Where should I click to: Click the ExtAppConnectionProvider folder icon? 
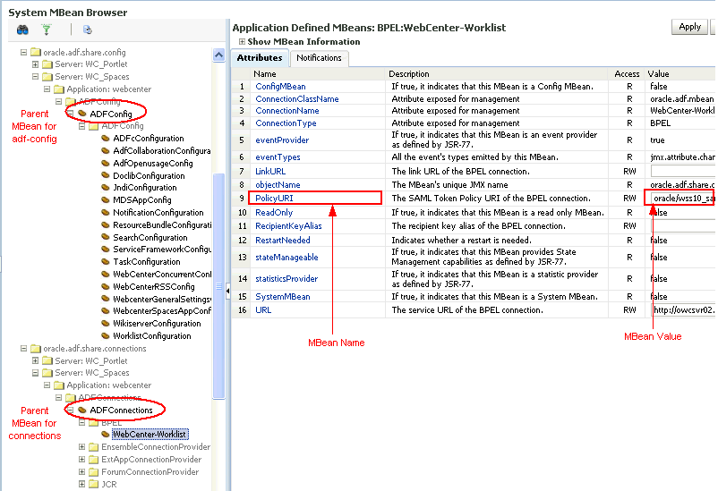[x=93, y=459]
